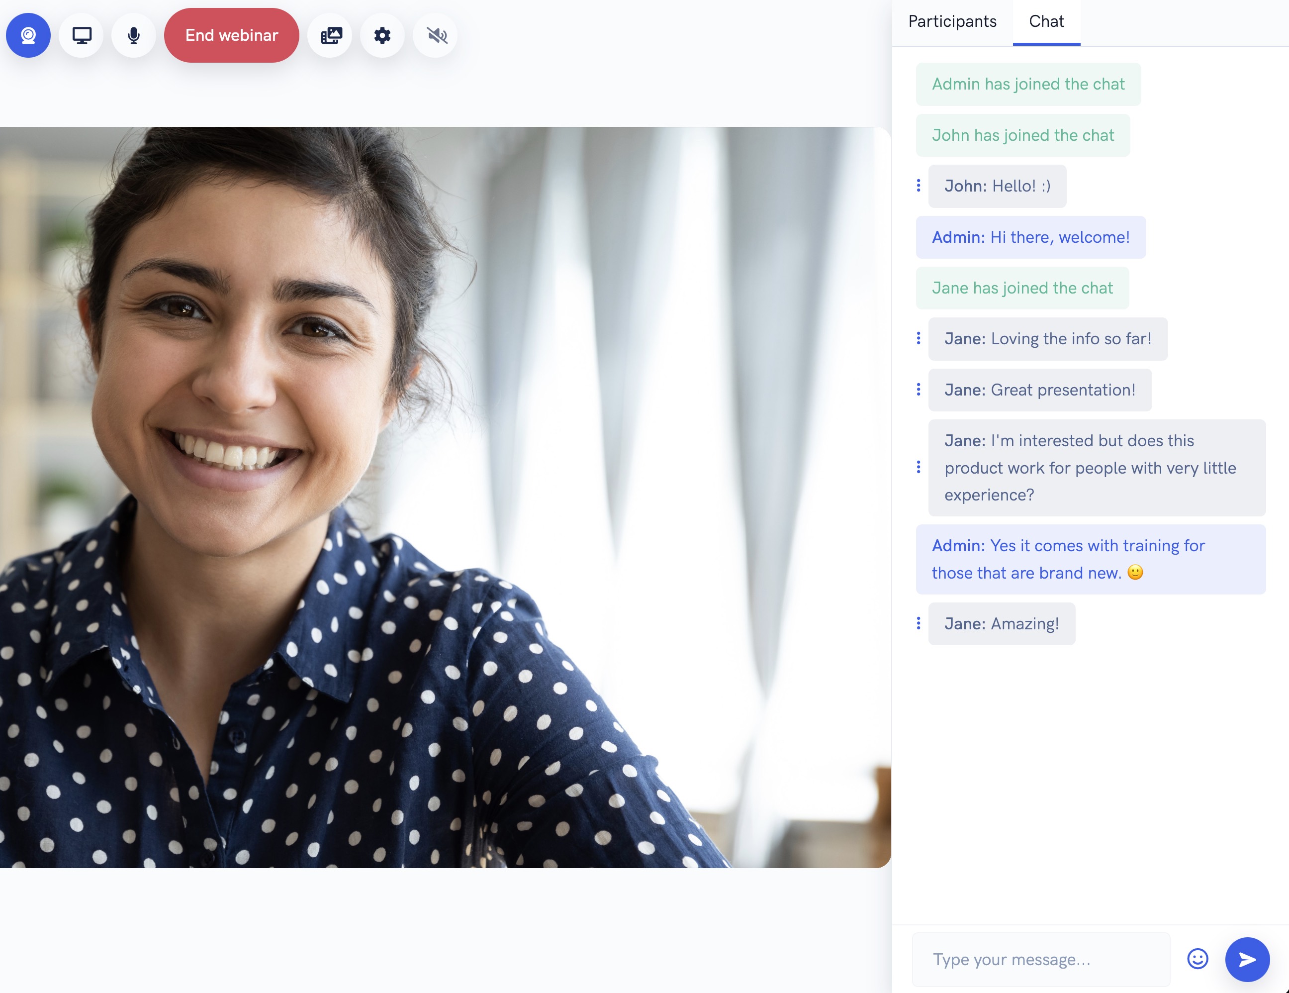The width and height of the screenshot is (1289, 993).
Task: Click the presenter video feed
Action: pos(445,497)
